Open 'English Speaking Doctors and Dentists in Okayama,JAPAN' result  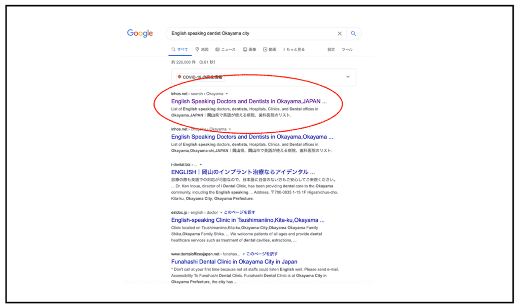tap(249, 101)
